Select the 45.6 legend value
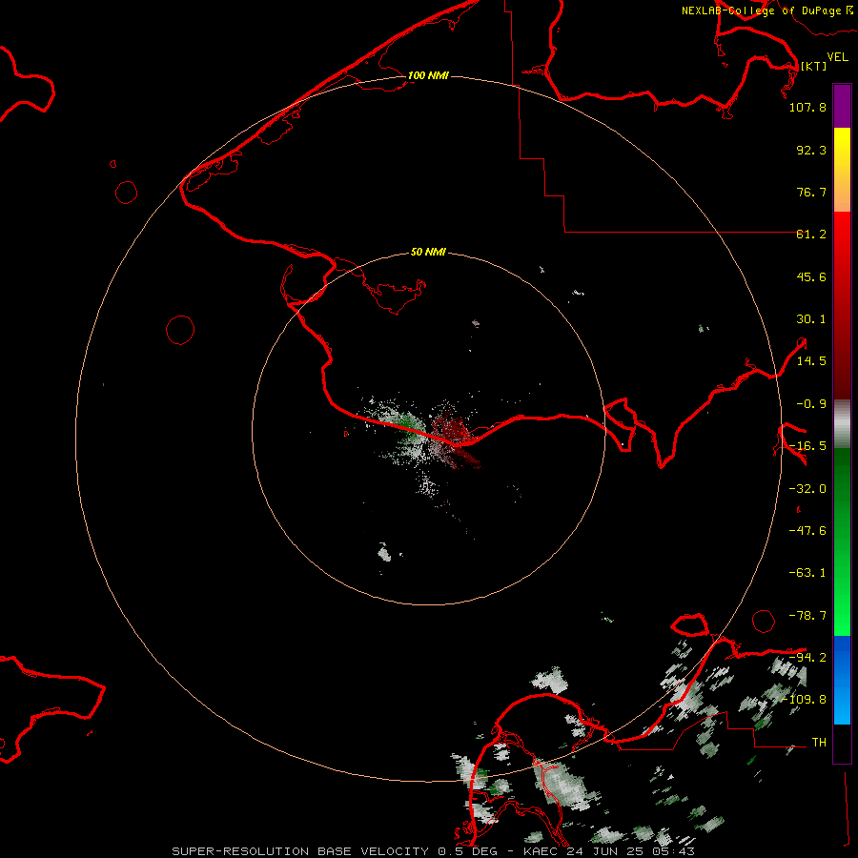The height and width of the screenshot is (858, 858). click(811, 276)
